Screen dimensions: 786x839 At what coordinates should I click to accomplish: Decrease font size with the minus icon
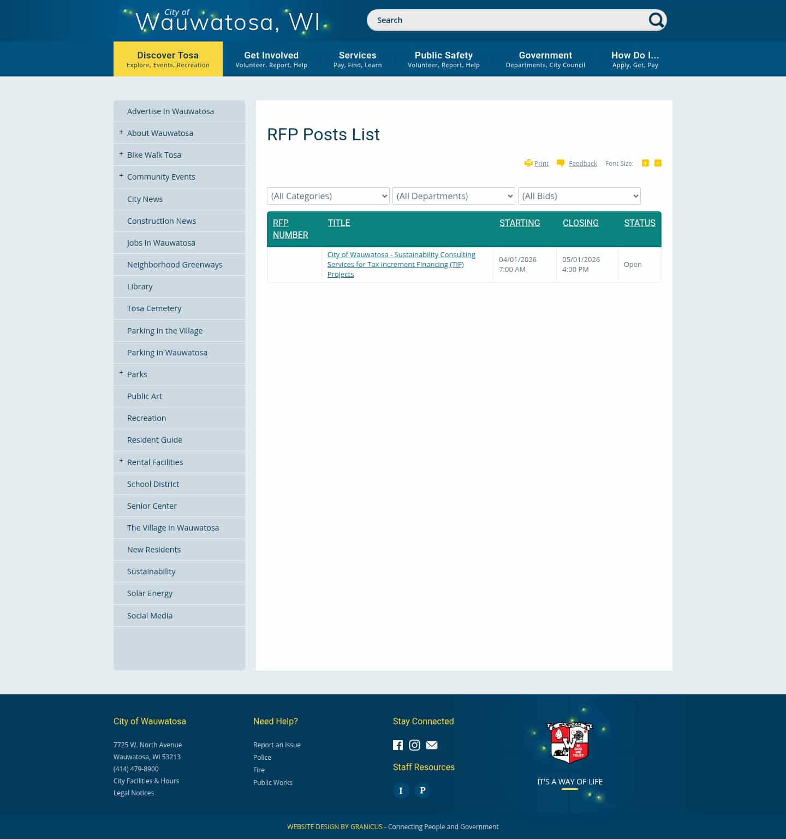(657, 163)
